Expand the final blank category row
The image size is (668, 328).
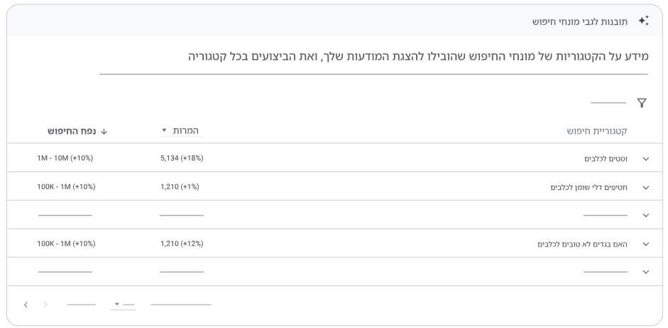[x=646, y=272]
